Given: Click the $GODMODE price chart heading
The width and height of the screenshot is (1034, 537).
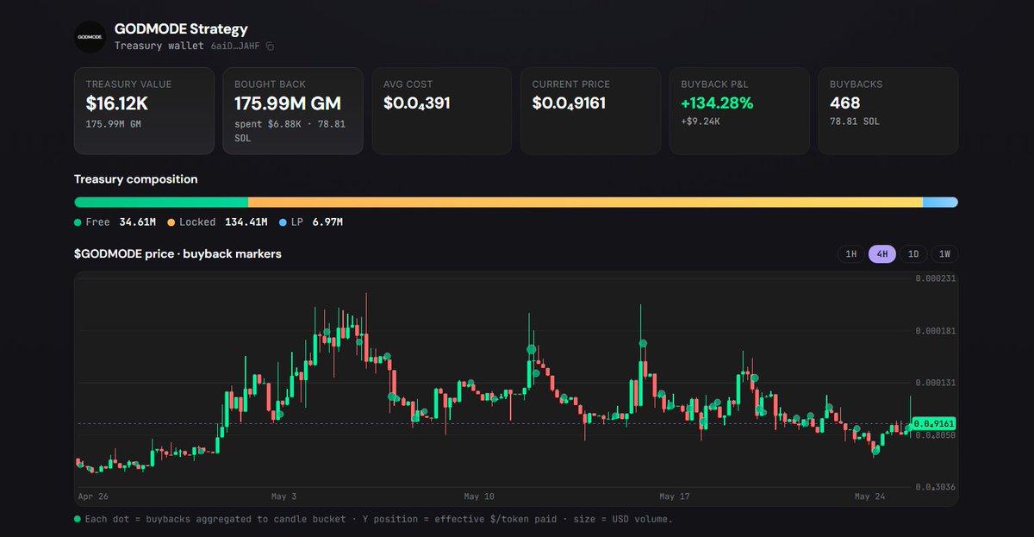Looking at the screenshot, I should [178, 254].
